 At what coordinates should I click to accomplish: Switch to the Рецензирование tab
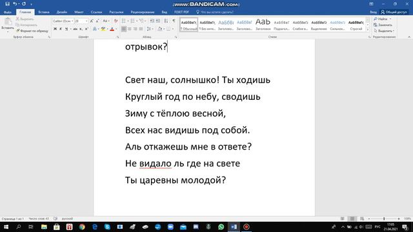pyautogui.click(x=143, y=12)
